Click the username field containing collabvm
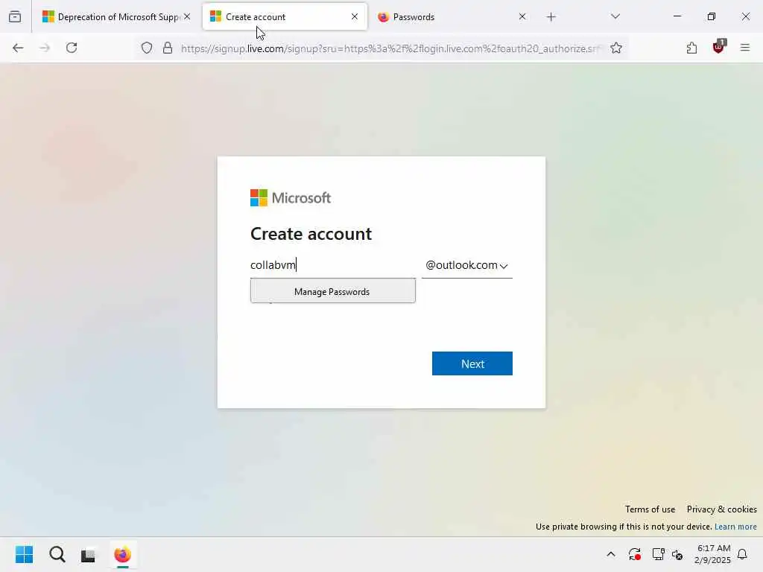Image resolution: width=763 pixels, height=572 pixels. tap(333, 265)
